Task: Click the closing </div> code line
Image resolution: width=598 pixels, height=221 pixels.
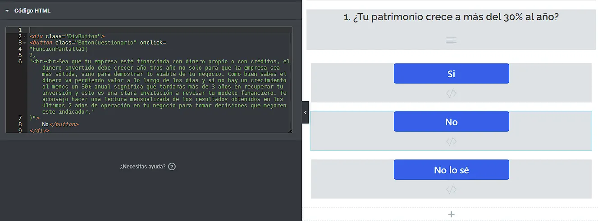Action: [x=39, y=130]
